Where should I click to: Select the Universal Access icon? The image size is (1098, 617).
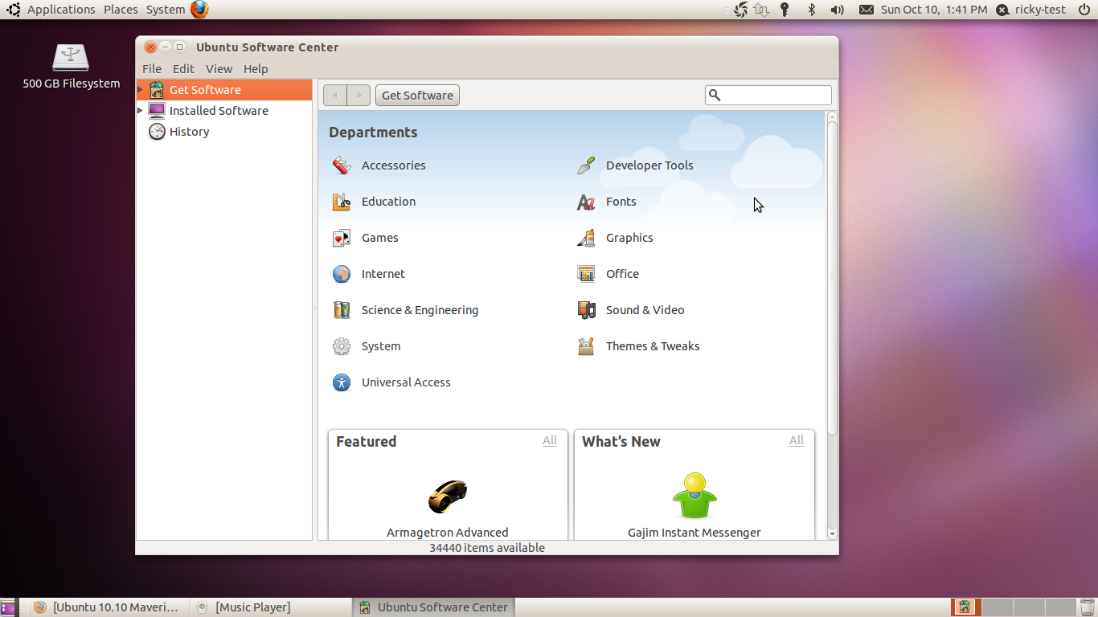coord(342,382)
